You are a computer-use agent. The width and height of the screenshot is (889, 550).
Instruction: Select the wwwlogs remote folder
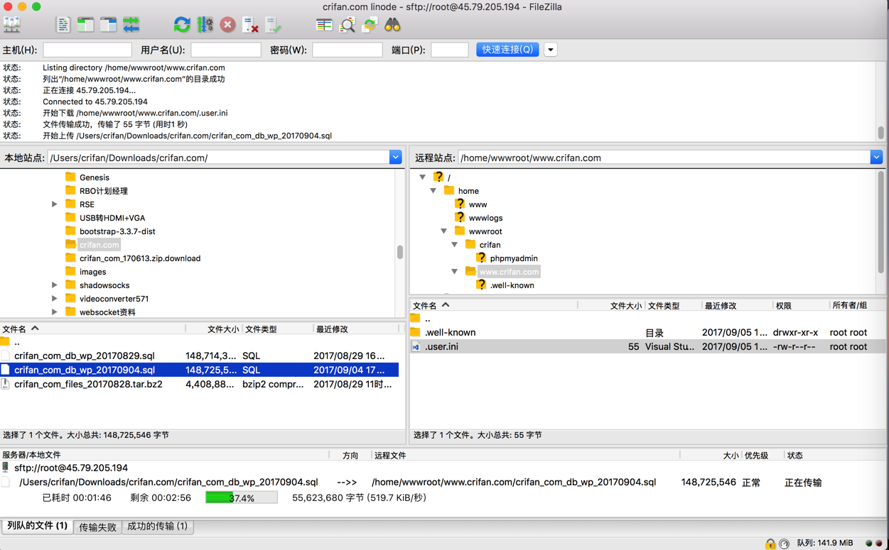(485, 218)
